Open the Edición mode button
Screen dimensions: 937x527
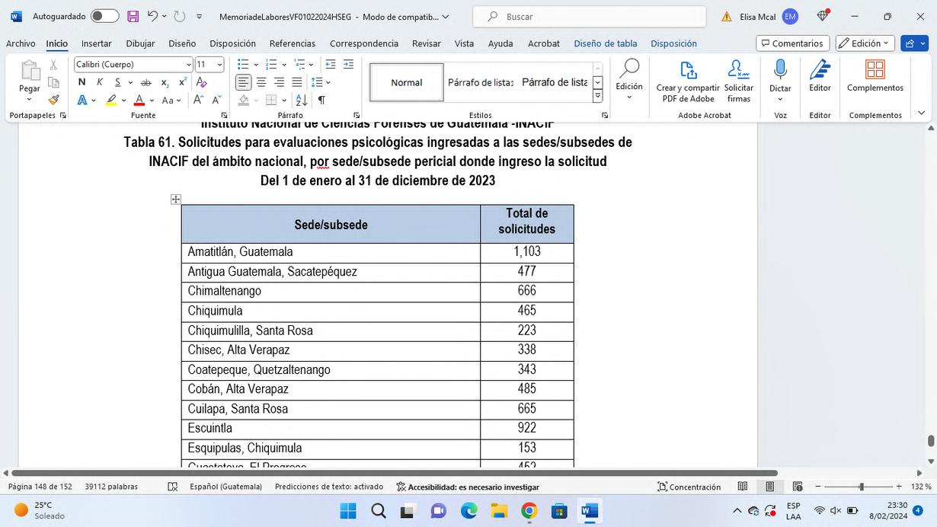[x=865, y=43]
